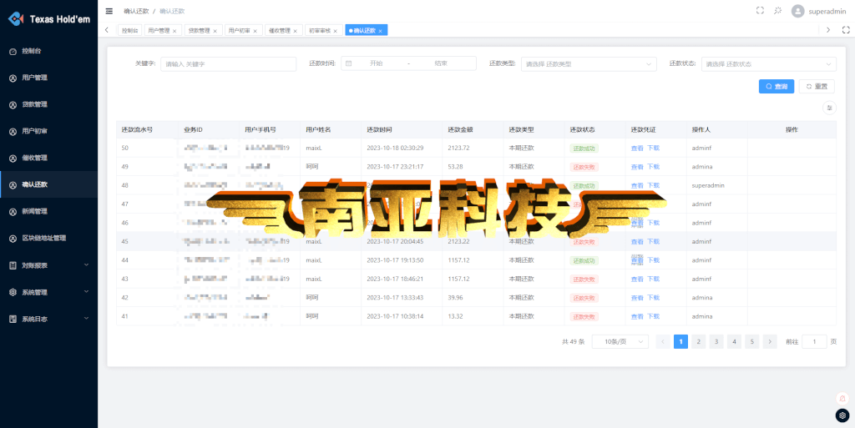855x428 pixels.
Task: Expand the 系统日志 sidebar menu
Action: (48, 319)
